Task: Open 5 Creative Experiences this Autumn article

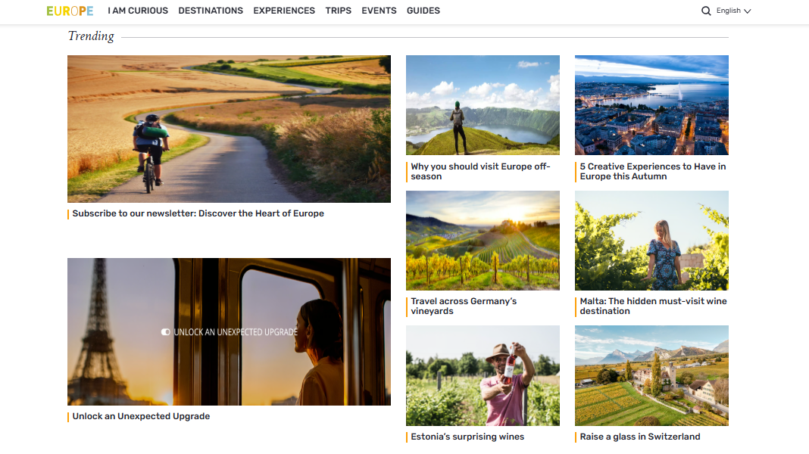Action: 651,171
